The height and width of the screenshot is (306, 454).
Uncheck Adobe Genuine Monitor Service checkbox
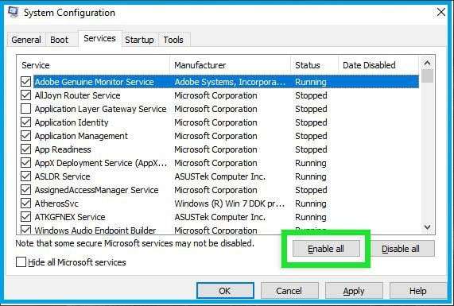[25, 82]
